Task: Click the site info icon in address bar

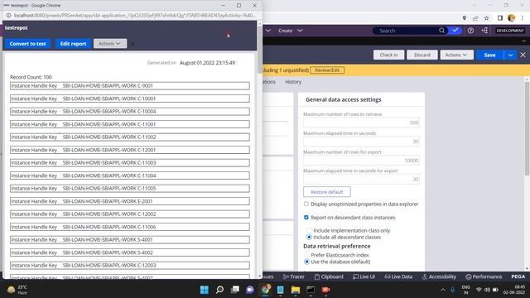Action: (x=8, y=16)
